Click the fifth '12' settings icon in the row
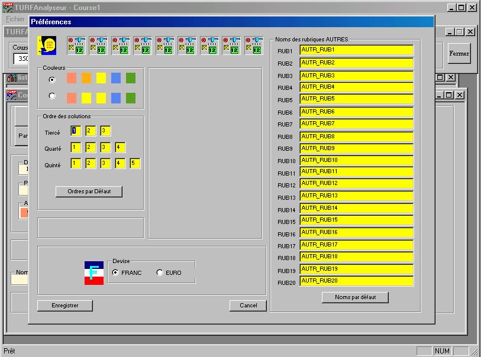This screenshot has height=357, width=481. pos(165,46)
